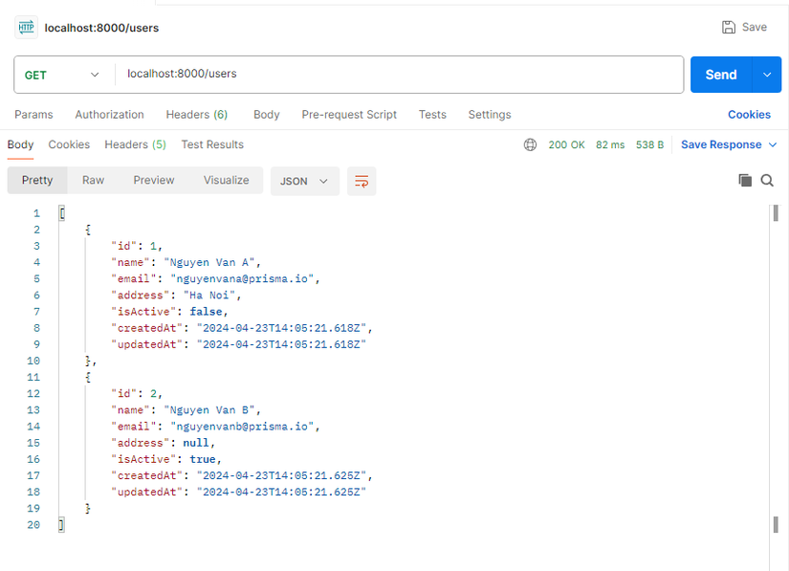Open the Pre-request Script tab
The image size is (789, 571).
(349, 115)
